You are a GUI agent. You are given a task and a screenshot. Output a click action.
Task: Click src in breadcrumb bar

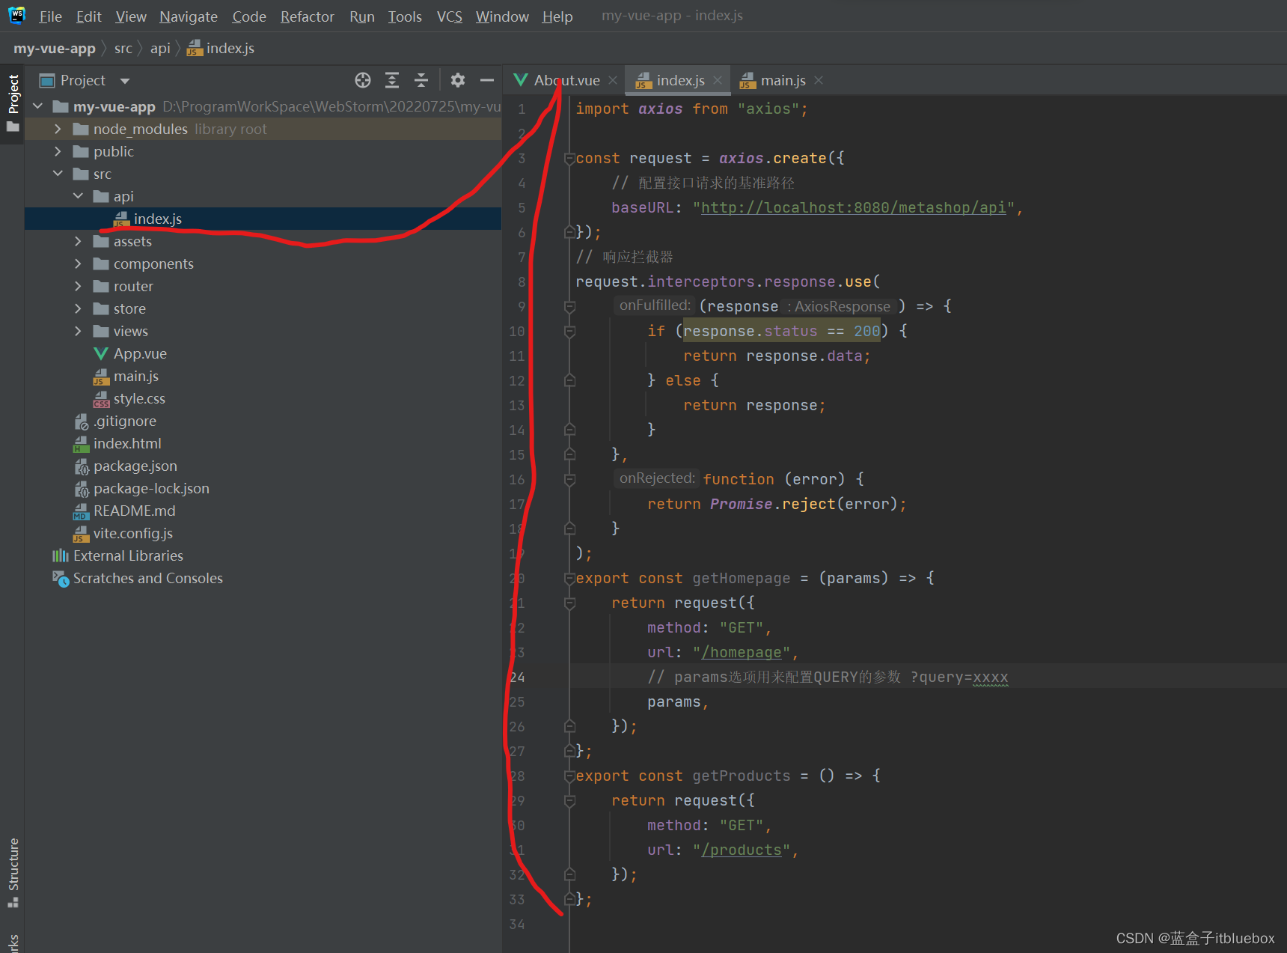coord(123,49)
